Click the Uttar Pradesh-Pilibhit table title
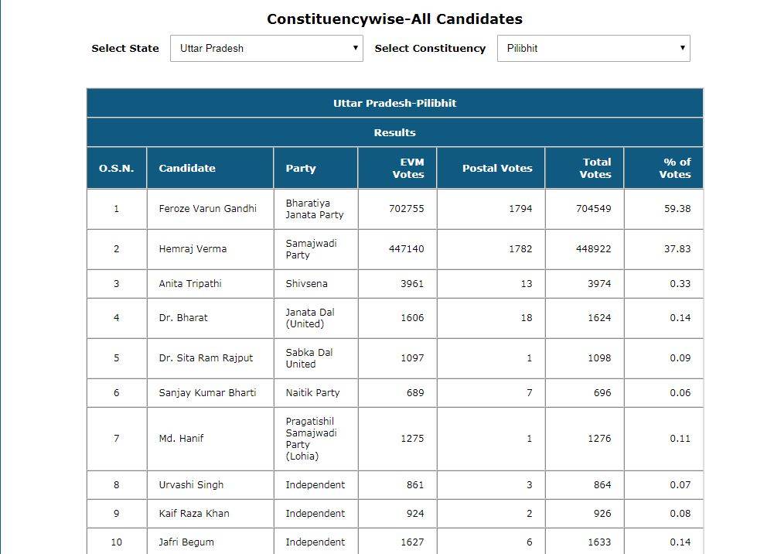 (394, 103)
